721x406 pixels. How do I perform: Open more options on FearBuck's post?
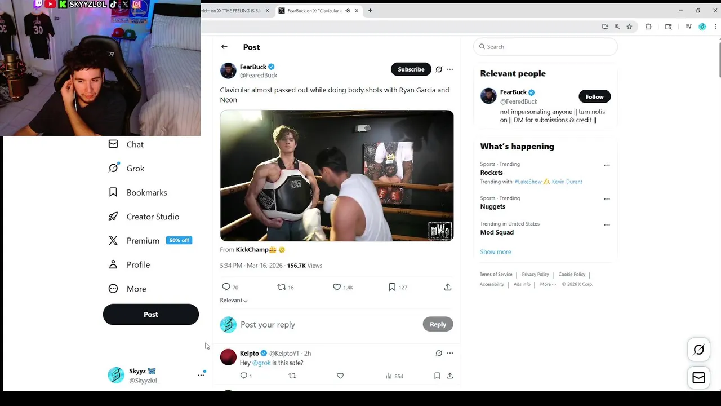450,69
